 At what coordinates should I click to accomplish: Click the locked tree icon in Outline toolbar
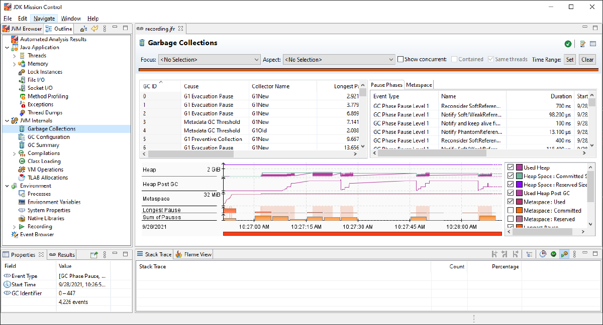coord(84,29)
